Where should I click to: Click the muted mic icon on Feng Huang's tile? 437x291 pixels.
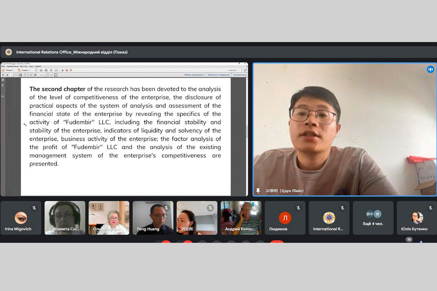[167, 208]
